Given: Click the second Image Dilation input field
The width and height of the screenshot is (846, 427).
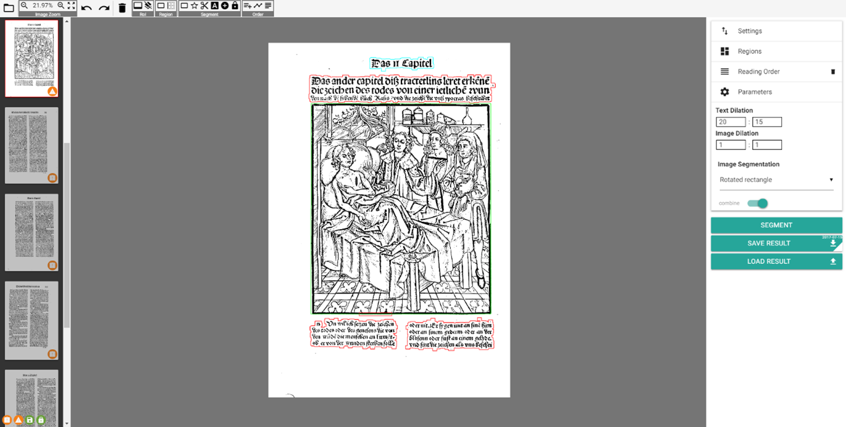Looking at the screenshot, I should pos(767,145).
